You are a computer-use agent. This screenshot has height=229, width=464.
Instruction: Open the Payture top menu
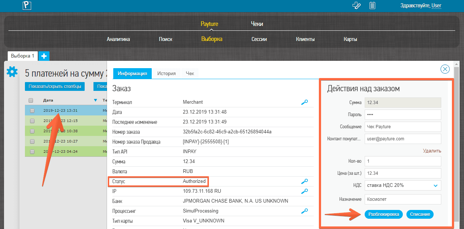click(209, 24)
